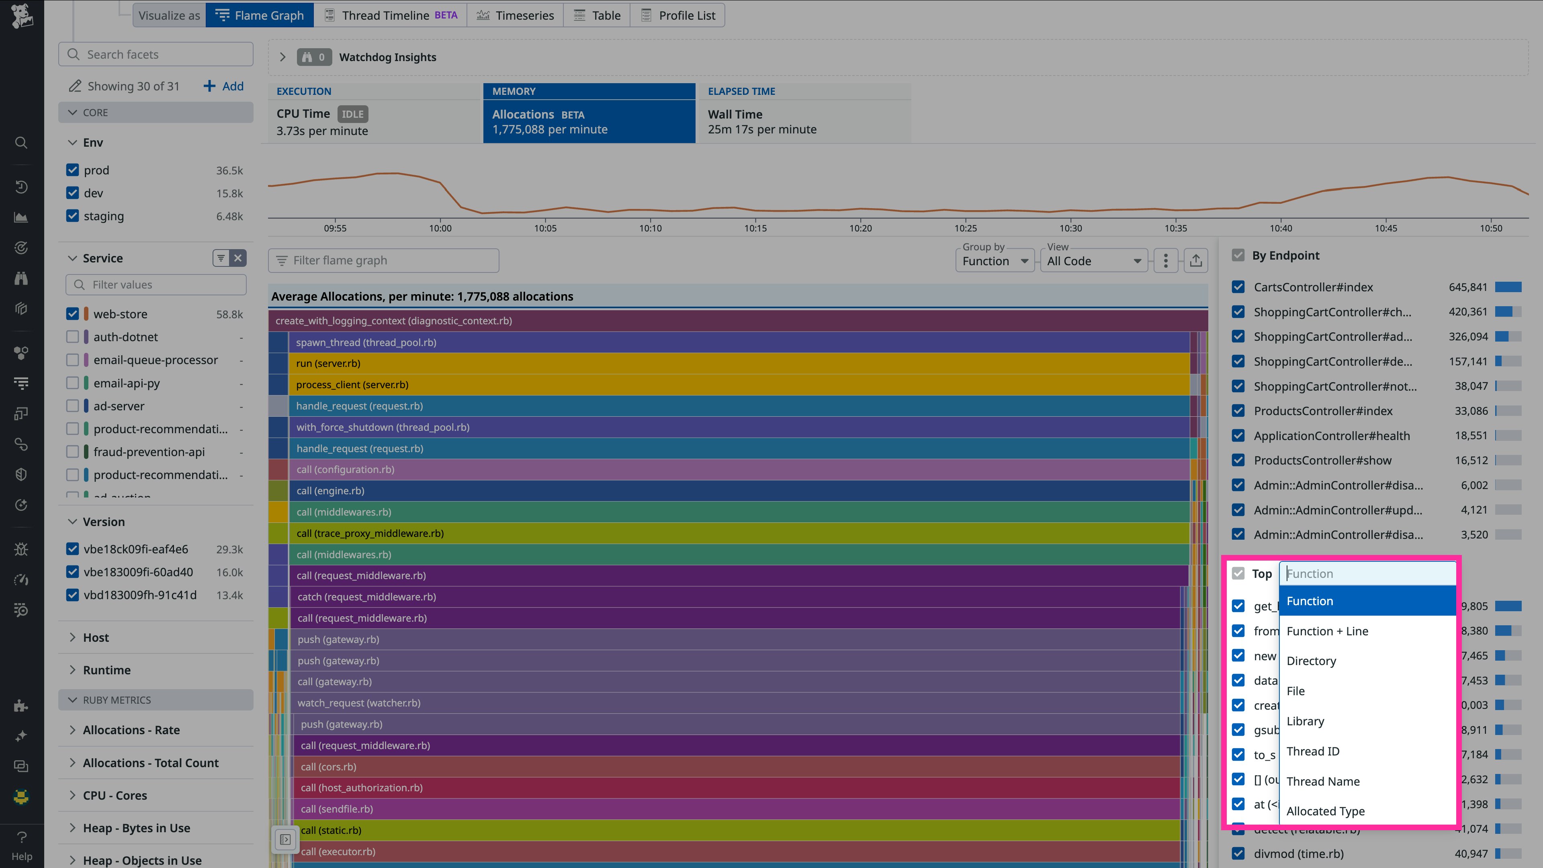Open the three-dot options menu
This screenshot has height=868, width=1543.
tap(1165, 260)
